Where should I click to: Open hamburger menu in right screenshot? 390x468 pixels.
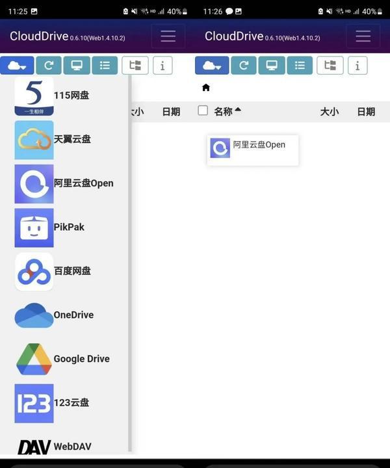[x=363, y=36]
